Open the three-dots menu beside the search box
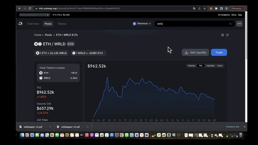Screen dimensions: 258x145 coord(239,24)
